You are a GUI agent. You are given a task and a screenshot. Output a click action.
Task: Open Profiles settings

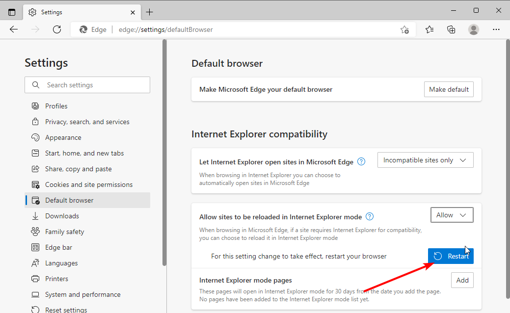pyautogui.click(x=87, y=106)
